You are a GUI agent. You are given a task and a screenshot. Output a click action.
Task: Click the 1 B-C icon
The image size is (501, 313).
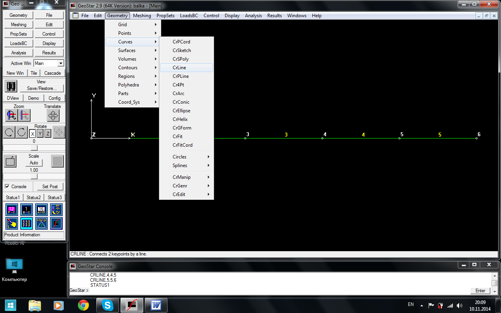[27, 210]
